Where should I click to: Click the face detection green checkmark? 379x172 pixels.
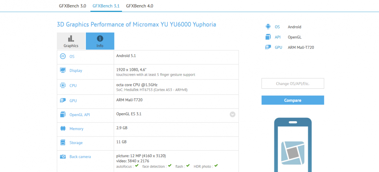(169, 166)
